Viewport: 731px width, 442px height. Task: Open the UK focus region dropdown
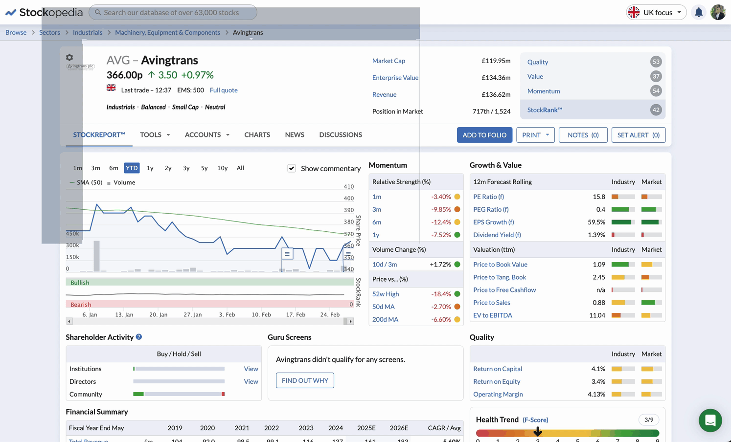coord(656,12)
